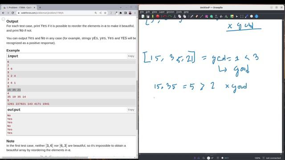Open Layer menu in Drawpile
The width and height of the screenshot is (285, 160).
162,12
